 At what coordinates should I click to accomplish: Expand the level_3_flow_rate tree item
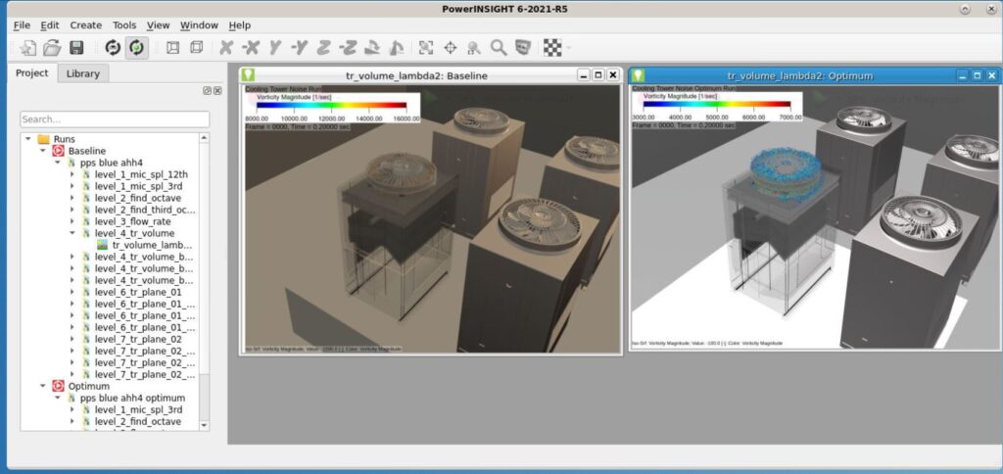tap(72, 221)
